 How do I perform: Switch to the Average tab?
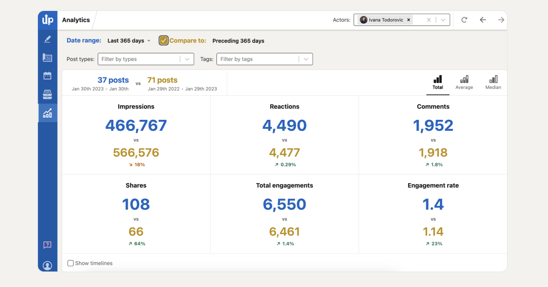tap(464, 82)
